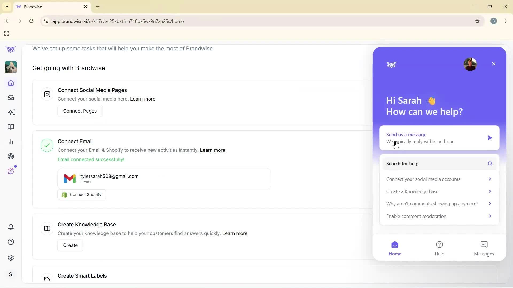This screenshot has width=513, height=288.
Task: Open the Knowledge Base book icon in sidebar
Action: pos(11,127)
